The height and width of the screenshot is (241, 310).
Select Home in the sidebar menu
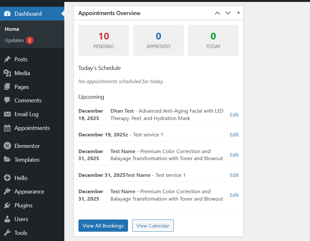coord(12,29)
